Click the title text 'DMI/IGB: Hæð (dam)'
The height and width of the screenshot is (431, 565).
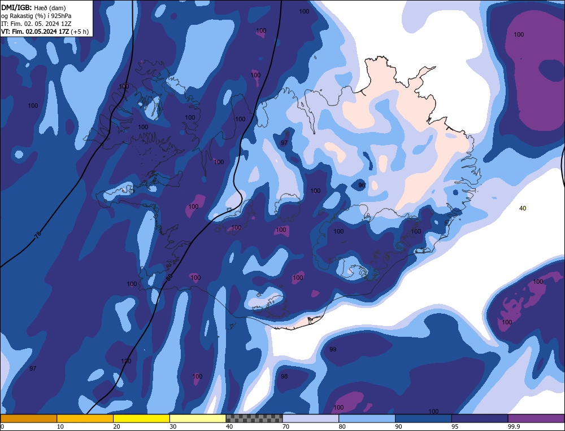(33, 7)
